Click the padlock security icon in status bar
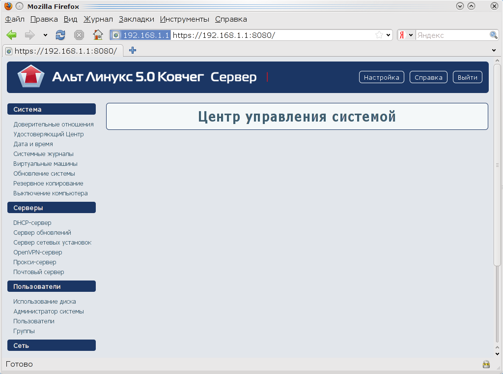This screenshot has height=374, width=503. coord(486,364)
